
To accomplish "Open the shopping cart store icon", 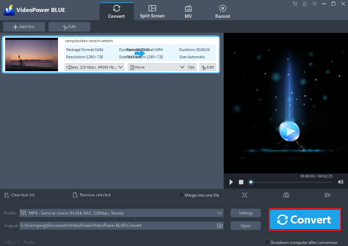I will coord(295,4).
